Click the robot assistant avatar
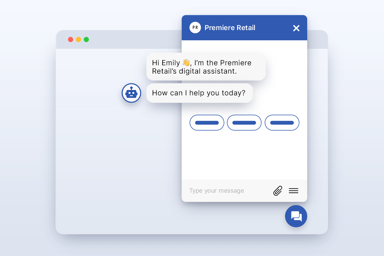Screen dimensions: 384x256 pos(131,93)
